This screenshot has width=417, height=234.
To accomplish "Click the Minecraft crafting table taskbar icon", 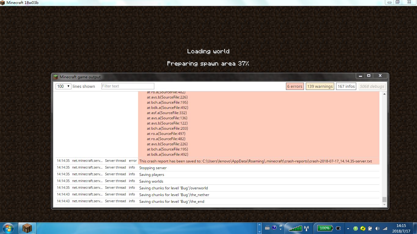I will point(27,228).
